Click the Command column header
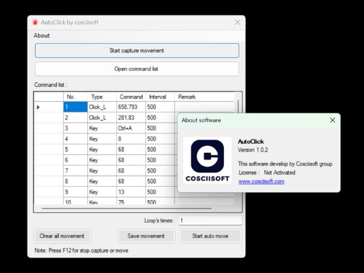This screenshot has height=273, width=364. tap(130, 96)
